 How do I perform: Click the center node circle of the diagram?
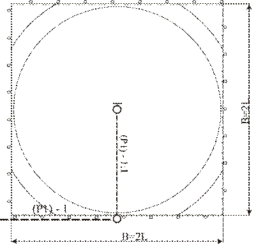[x=117, y=110]
